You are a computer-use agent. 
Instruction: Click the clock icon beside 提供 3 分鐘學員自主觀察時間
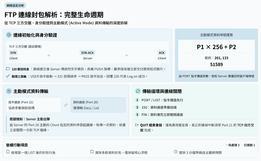click(176, 152)
